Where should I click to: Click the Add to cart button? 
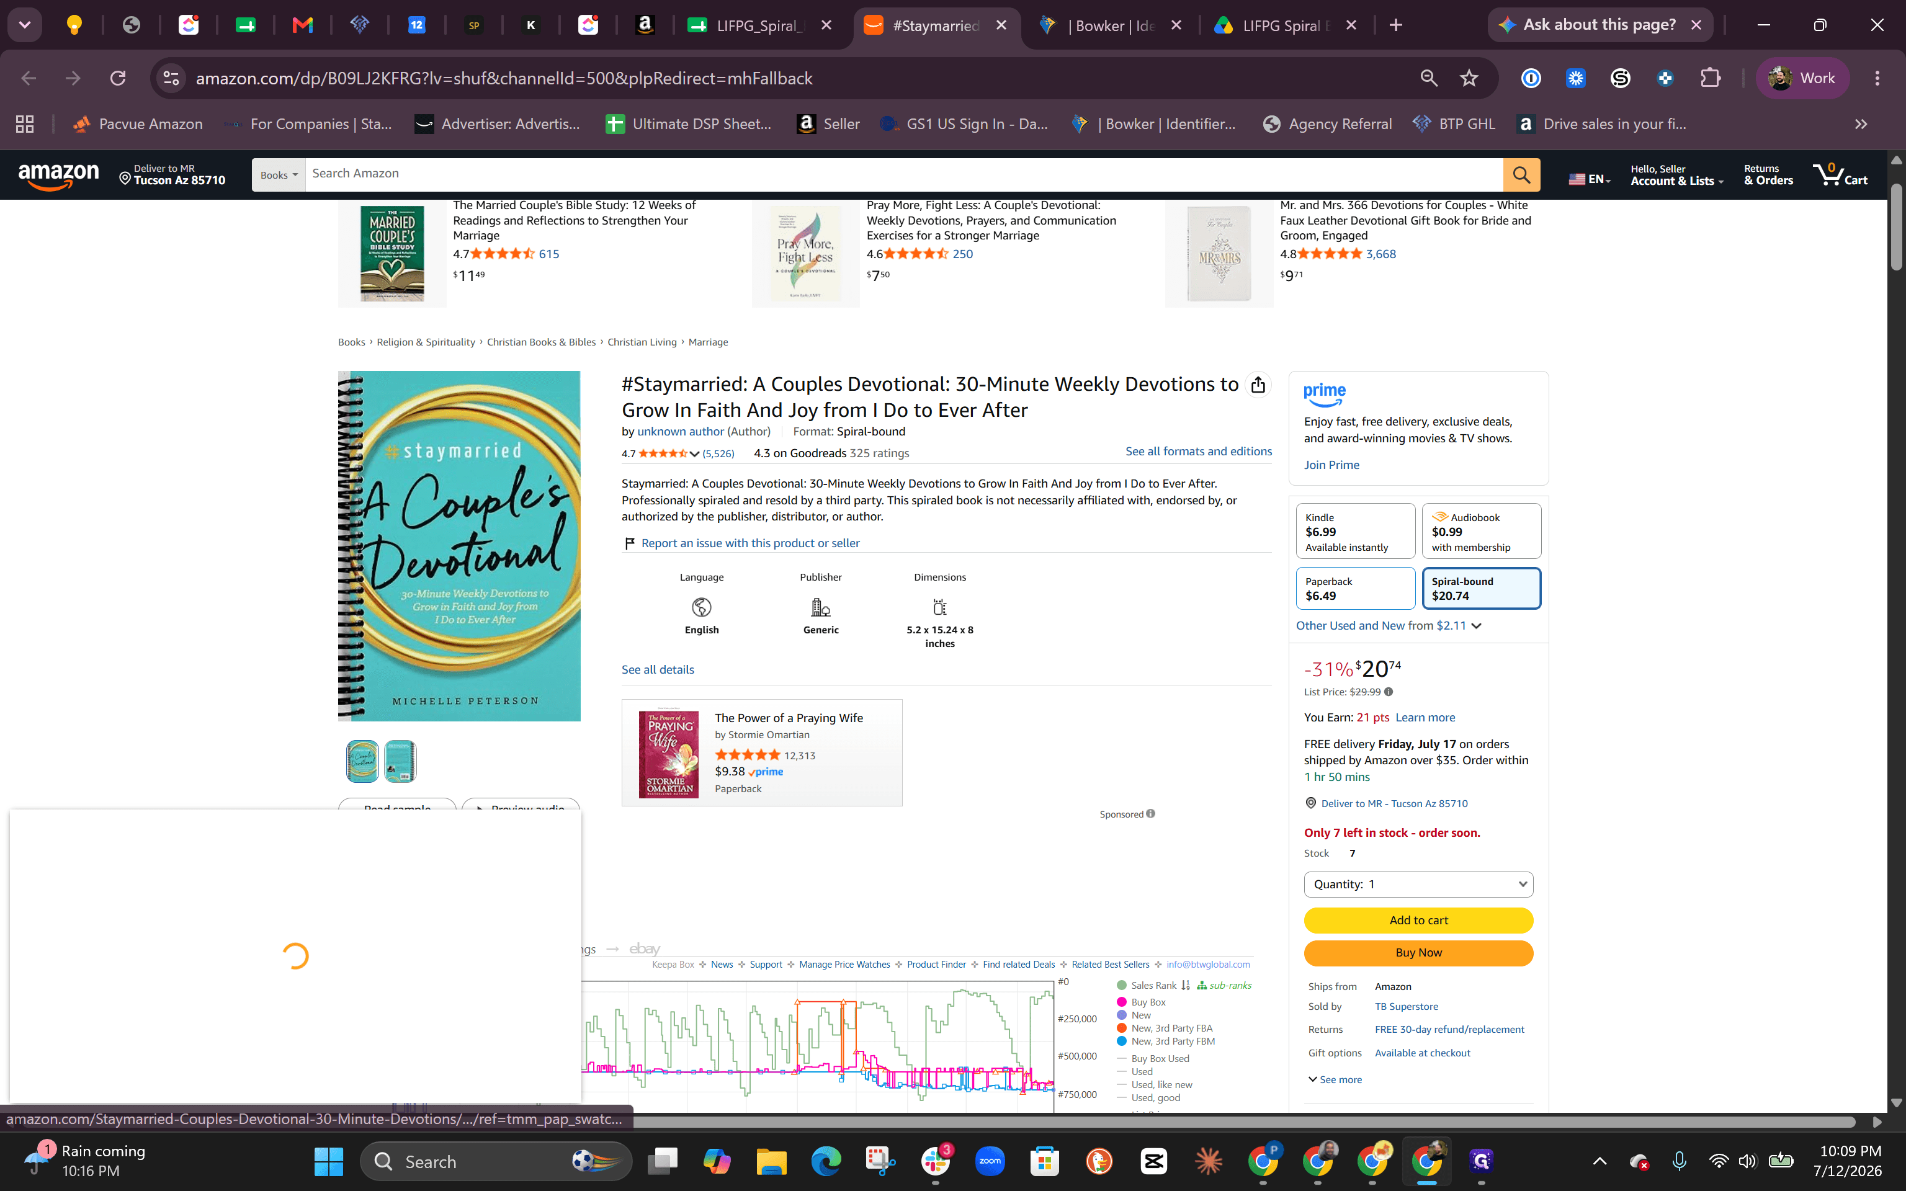pos(1418,920)
